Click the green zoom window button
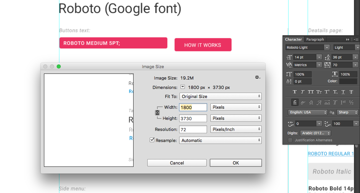This screenshot has height=193, width=360. point(59,66)
